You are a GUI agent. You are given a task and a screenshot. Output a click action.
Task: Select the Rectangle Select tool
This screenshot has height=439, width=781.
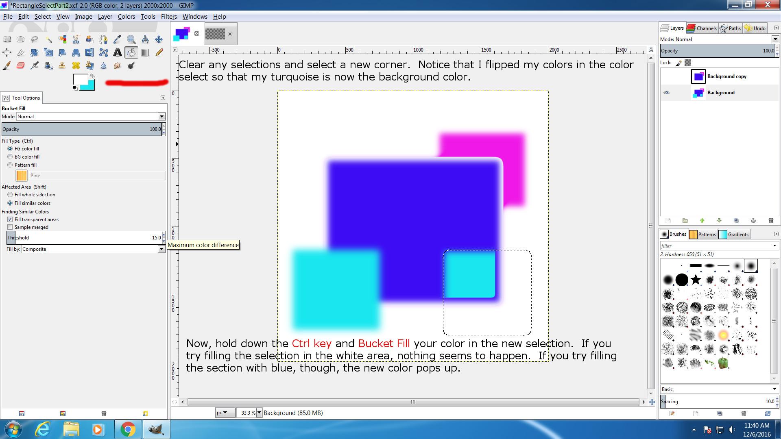7,39
